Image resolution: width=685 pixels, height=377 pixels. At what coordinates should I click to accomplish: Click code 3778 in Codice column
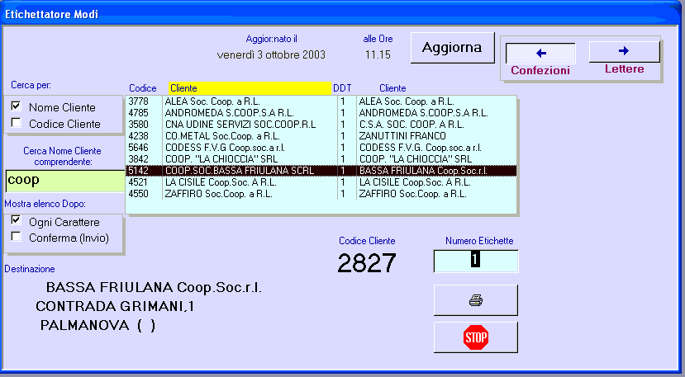[x=139, y=101]
